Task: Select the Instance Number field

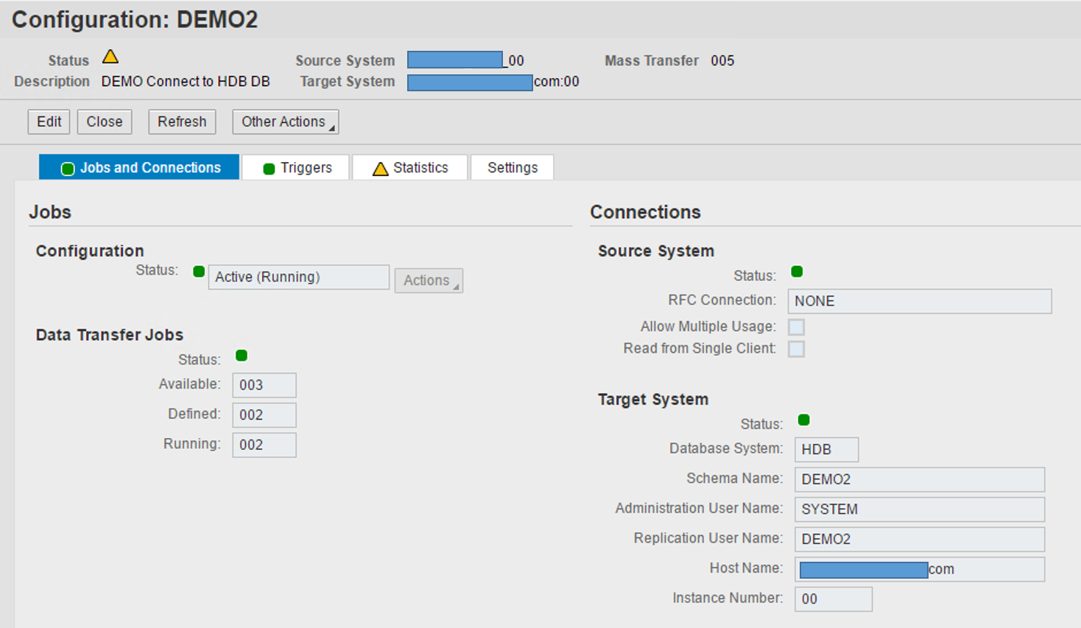Action: point(833,599)
